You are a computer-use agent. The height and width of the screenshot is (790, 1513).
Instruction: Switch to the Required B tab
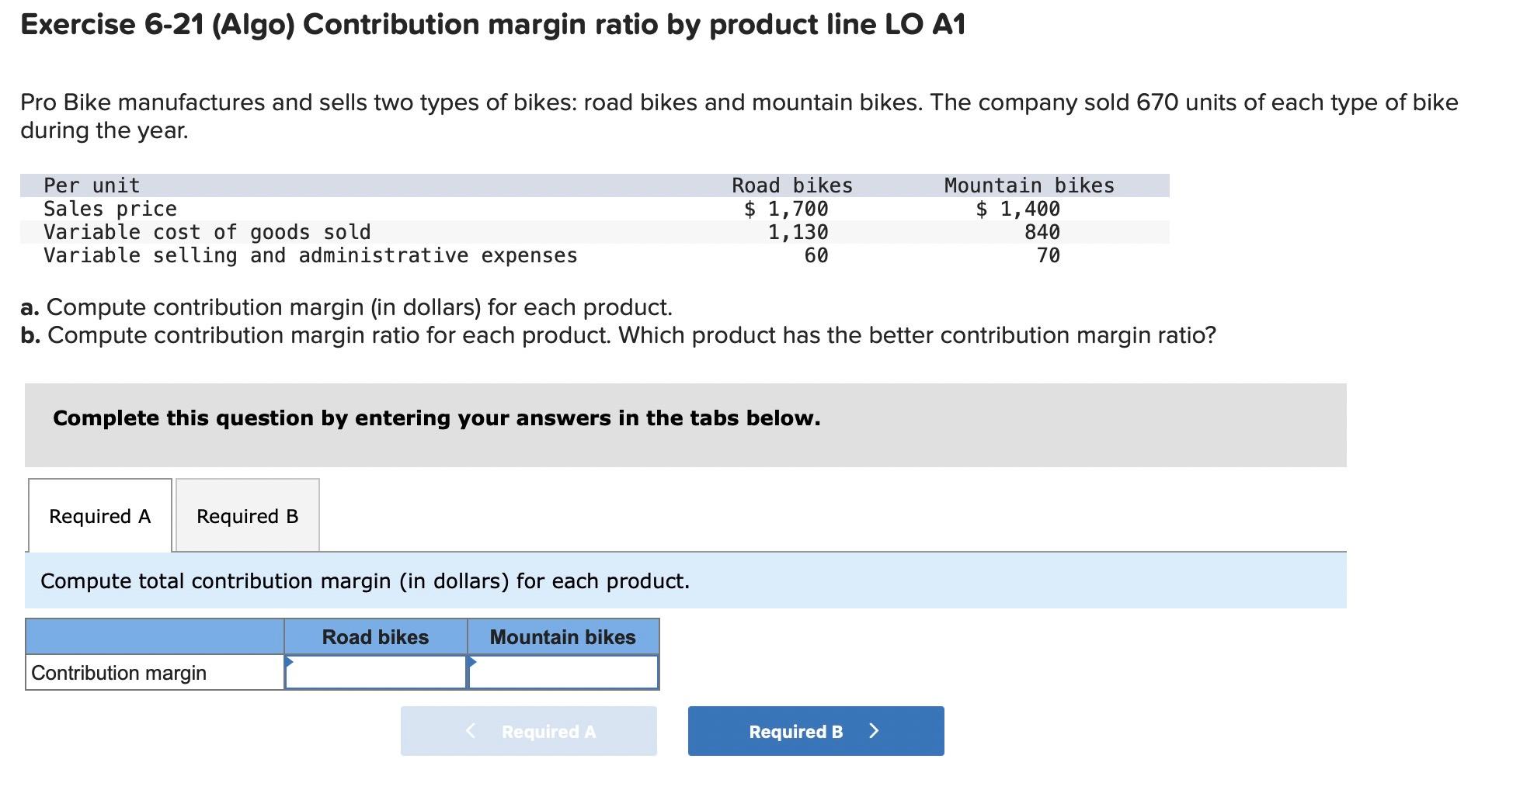246,515
